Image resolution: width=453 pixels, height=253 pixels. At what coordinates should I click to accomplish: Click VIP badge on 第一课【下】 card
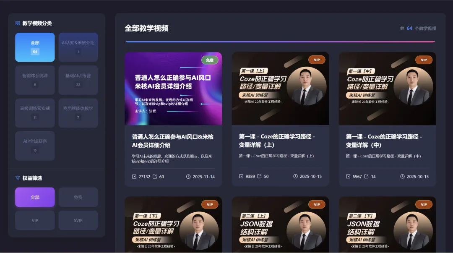(x=210, y=204)
